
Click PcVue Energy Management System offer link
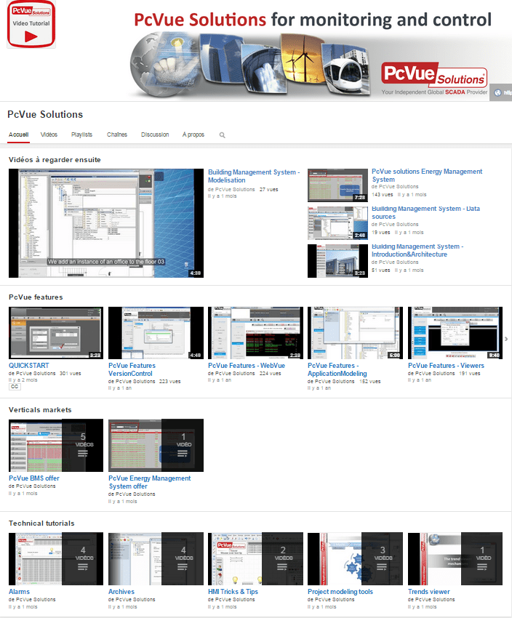point(149,482)
